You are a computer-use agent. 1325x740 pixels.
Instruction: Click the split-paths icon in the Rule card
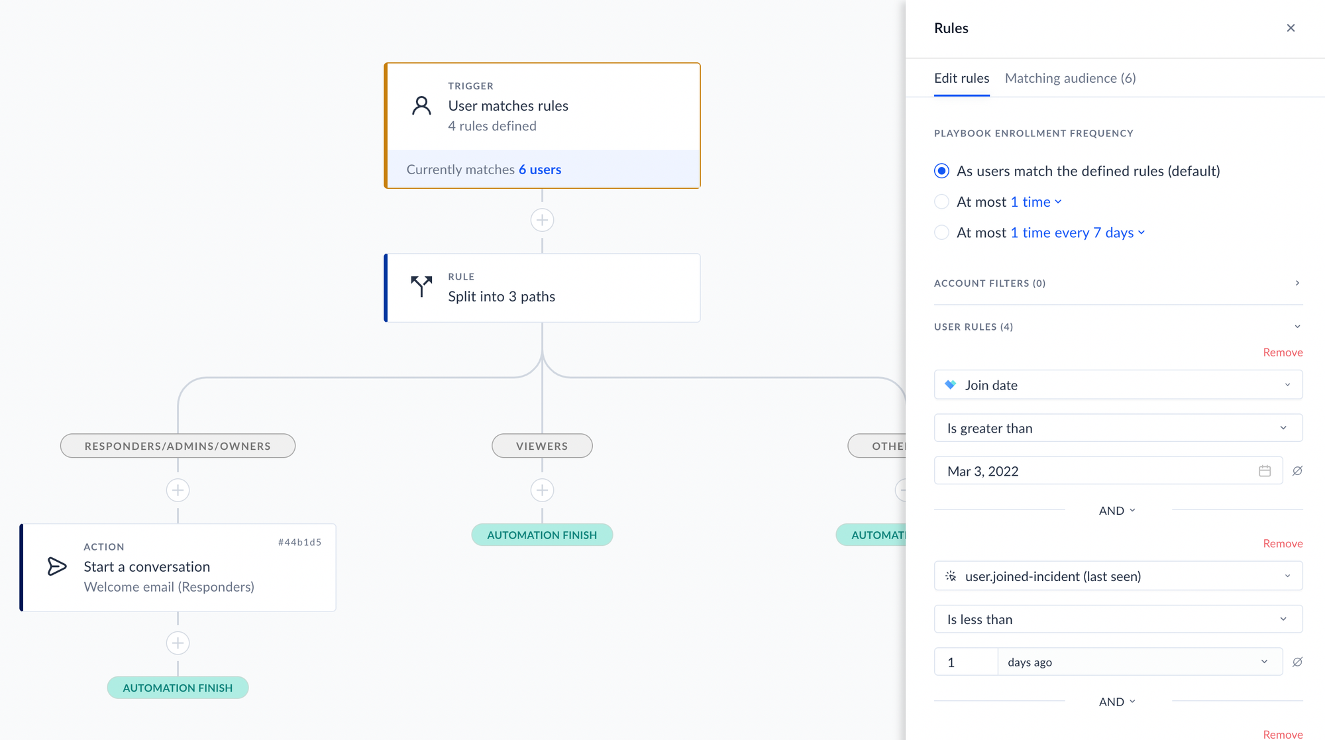pyautogui.click(x=421, y=286)
